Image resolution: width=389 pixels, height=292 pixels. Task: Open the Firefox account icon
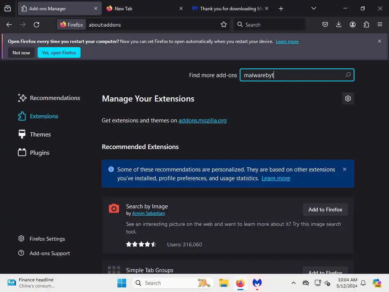point(353,24)
